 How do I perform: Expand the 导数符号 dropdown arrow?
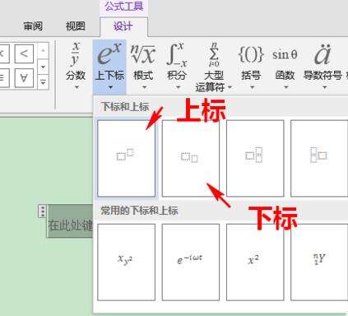click(x=324, y=87)
